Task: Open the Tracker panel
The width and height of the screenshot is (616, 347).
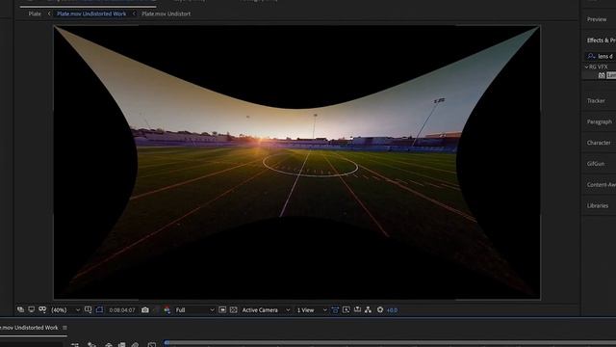Action: point(596,100)
